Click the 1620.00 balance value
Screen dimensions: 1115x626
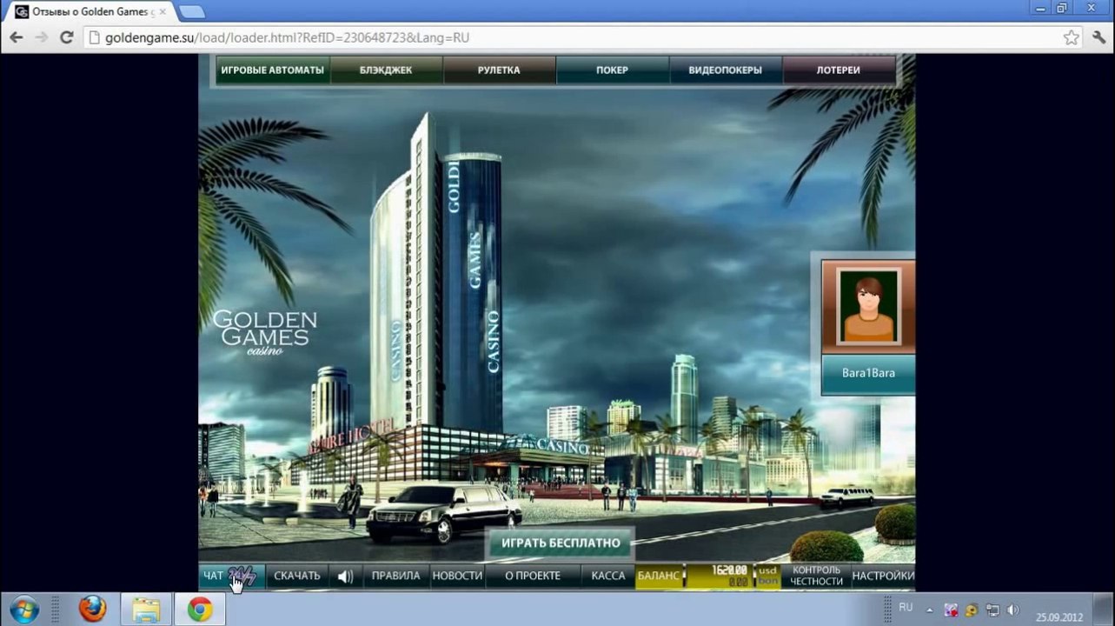point(730,570)
